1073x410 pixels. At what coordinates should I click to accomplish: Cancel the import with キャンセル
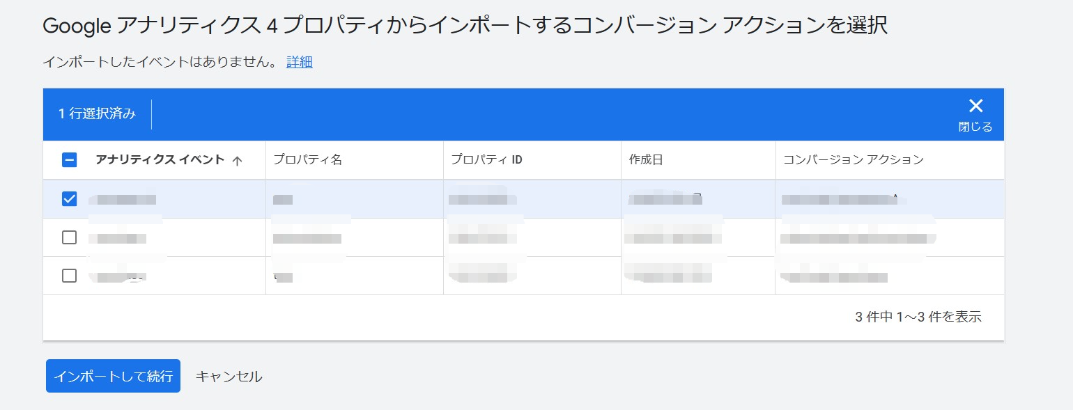pyautogui.click(x=229, y=376)
